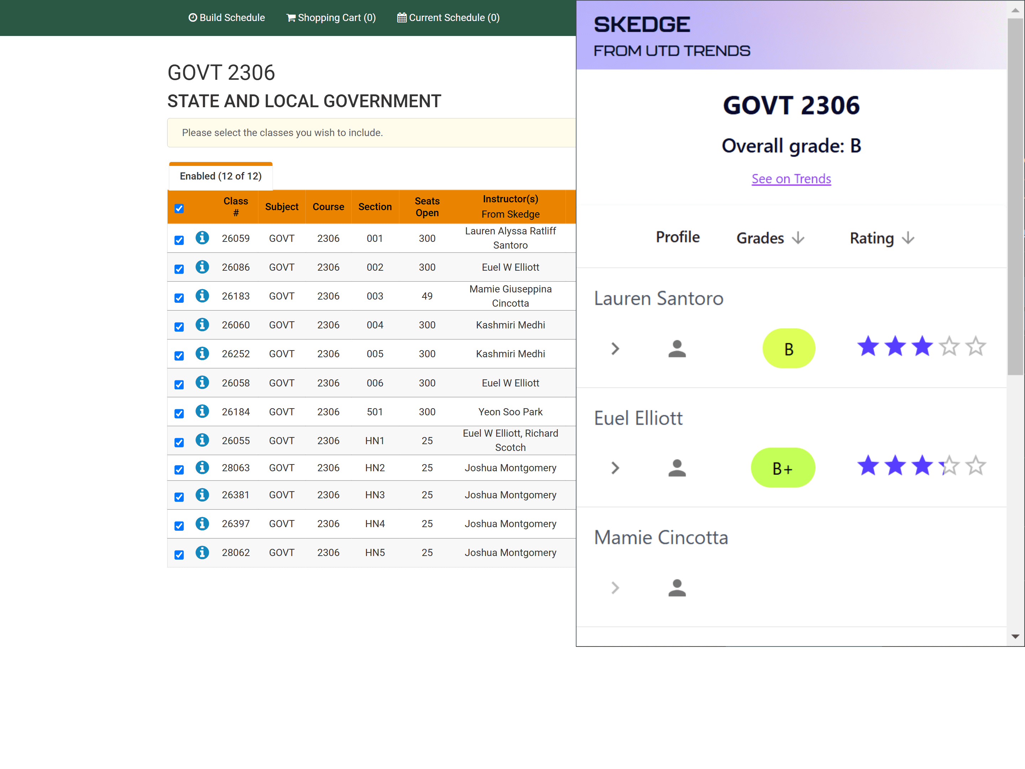The height and width of the screenshot is (769, 1025).
Task: Open the Build Schedule menu item
Action: (x=227, y=17)
